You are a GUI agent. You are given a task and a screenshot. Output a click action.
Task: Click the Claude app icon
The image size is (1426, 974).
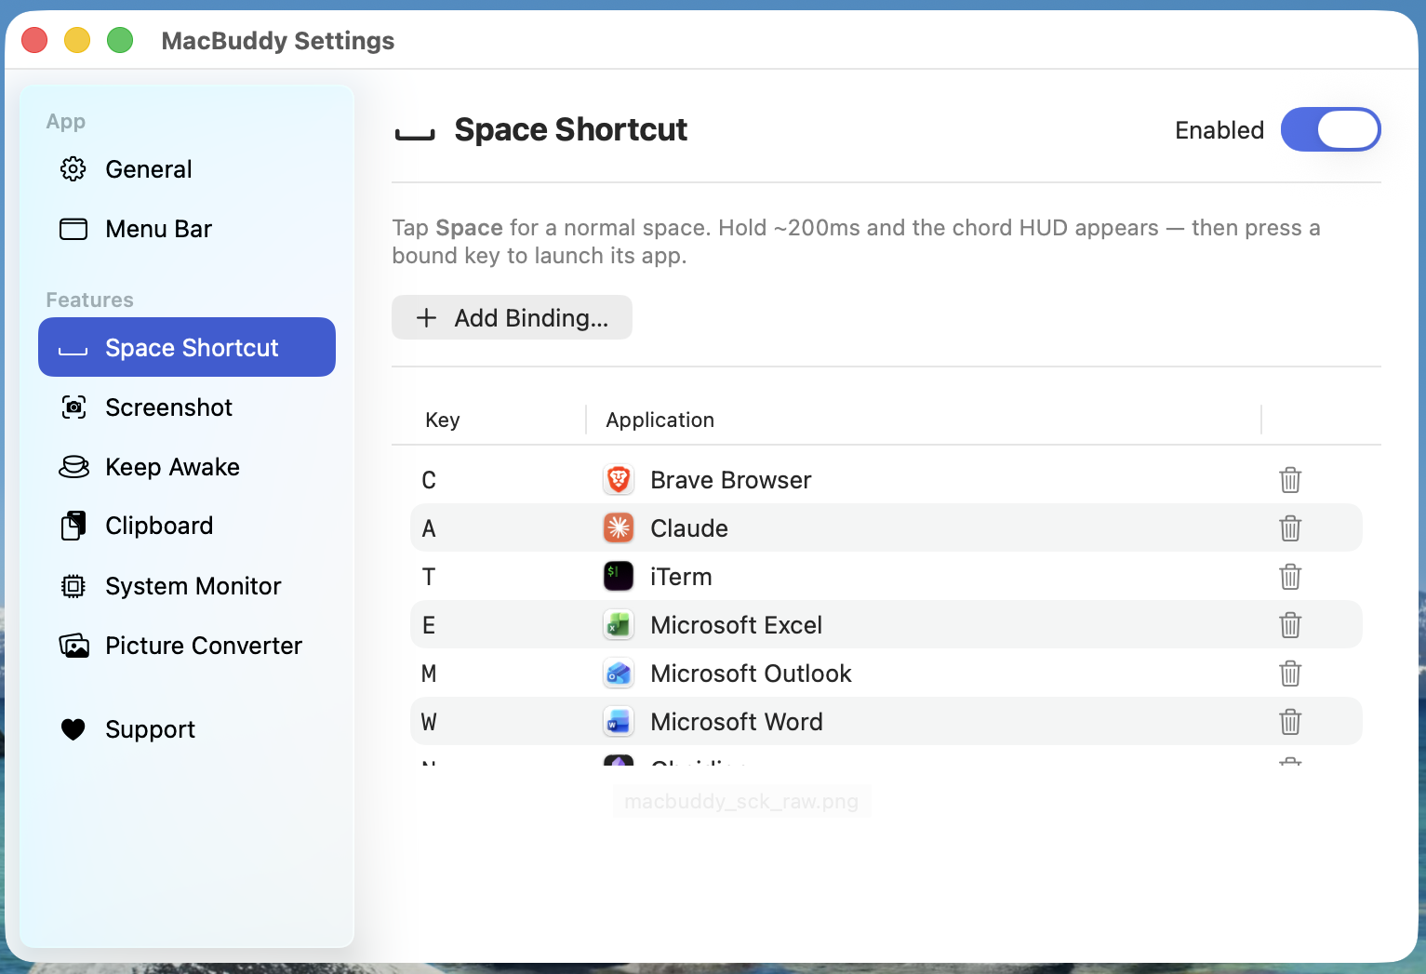pos(619,528)
